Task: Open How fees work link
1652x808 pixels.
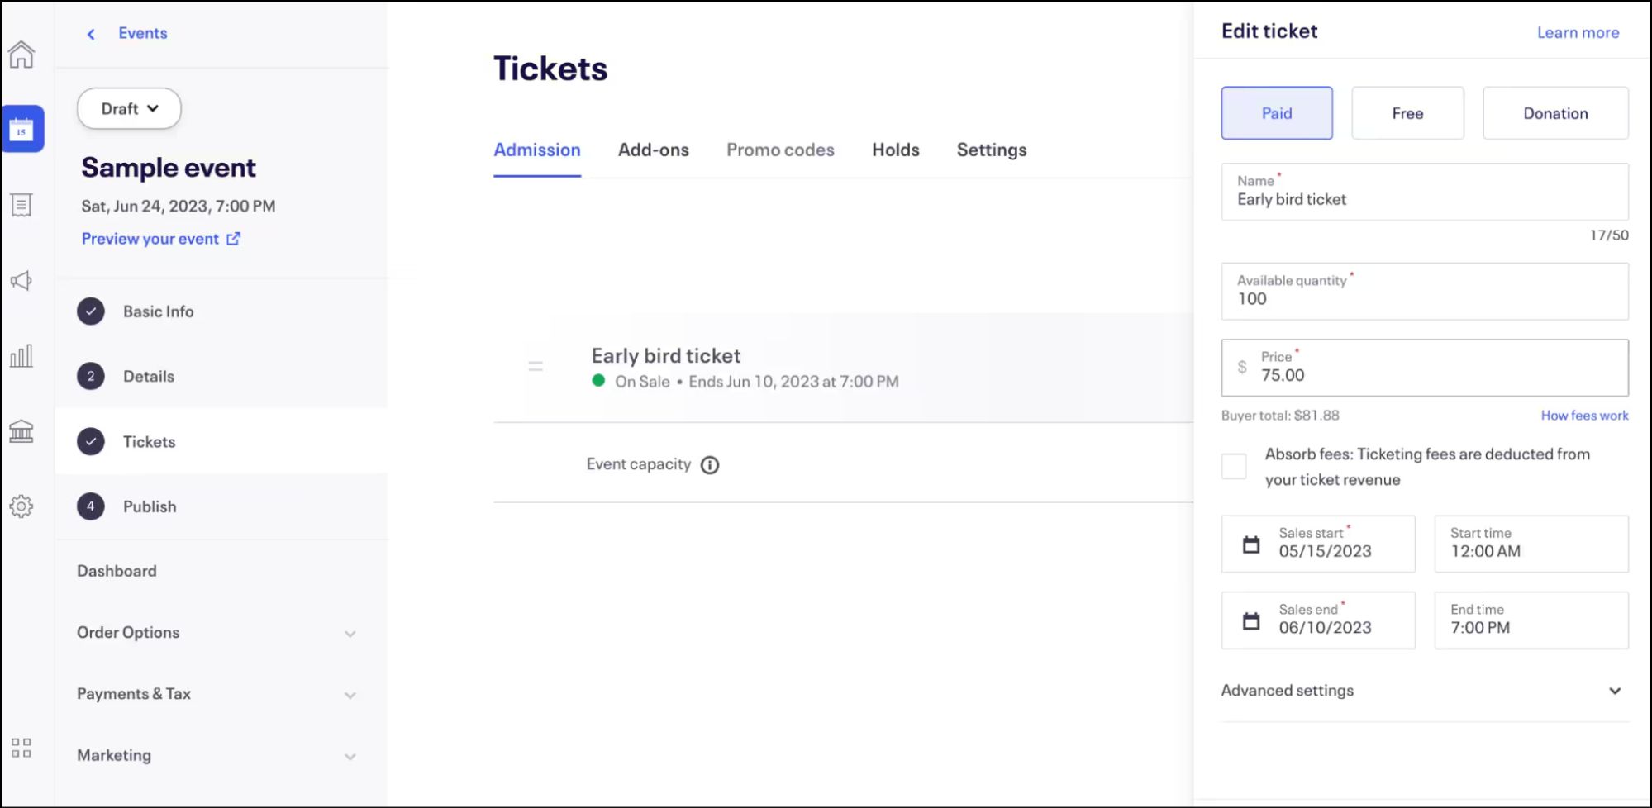Action: pos(1584,416)
